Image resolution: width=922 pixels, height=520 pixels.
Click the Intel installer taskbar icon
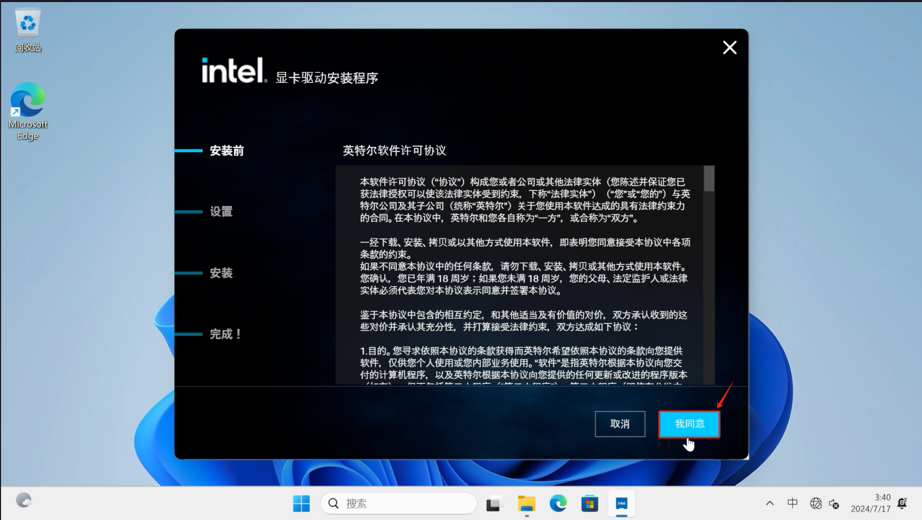(622, 504)
